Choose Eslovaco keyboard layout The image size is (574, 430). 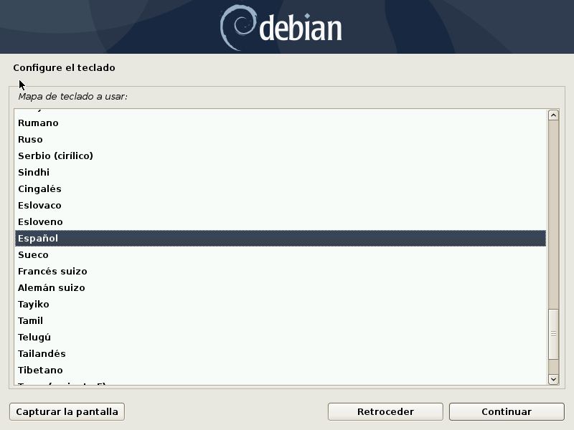40,206
